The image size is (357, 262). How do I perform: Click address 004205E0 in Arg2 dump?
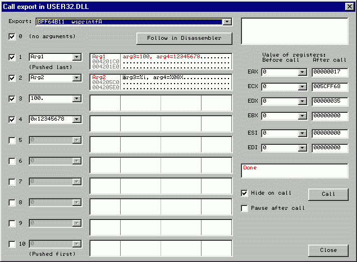click(106, 87)
